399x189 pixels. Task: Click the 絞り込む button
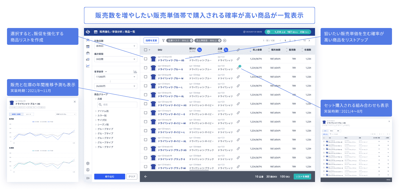[x=109, y=177]
